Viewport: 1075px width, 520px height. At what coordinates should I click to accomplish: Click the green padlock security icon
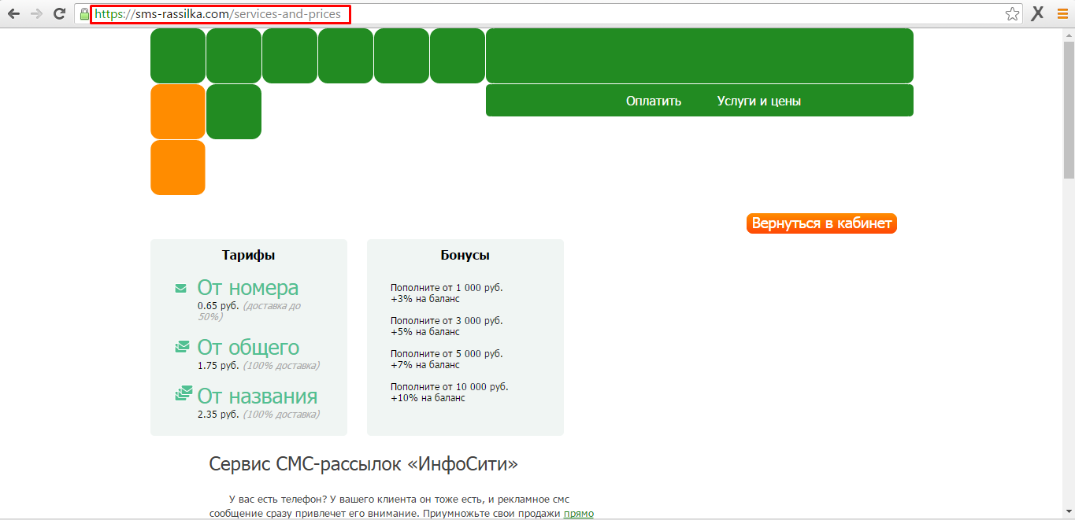click(85, 14)
